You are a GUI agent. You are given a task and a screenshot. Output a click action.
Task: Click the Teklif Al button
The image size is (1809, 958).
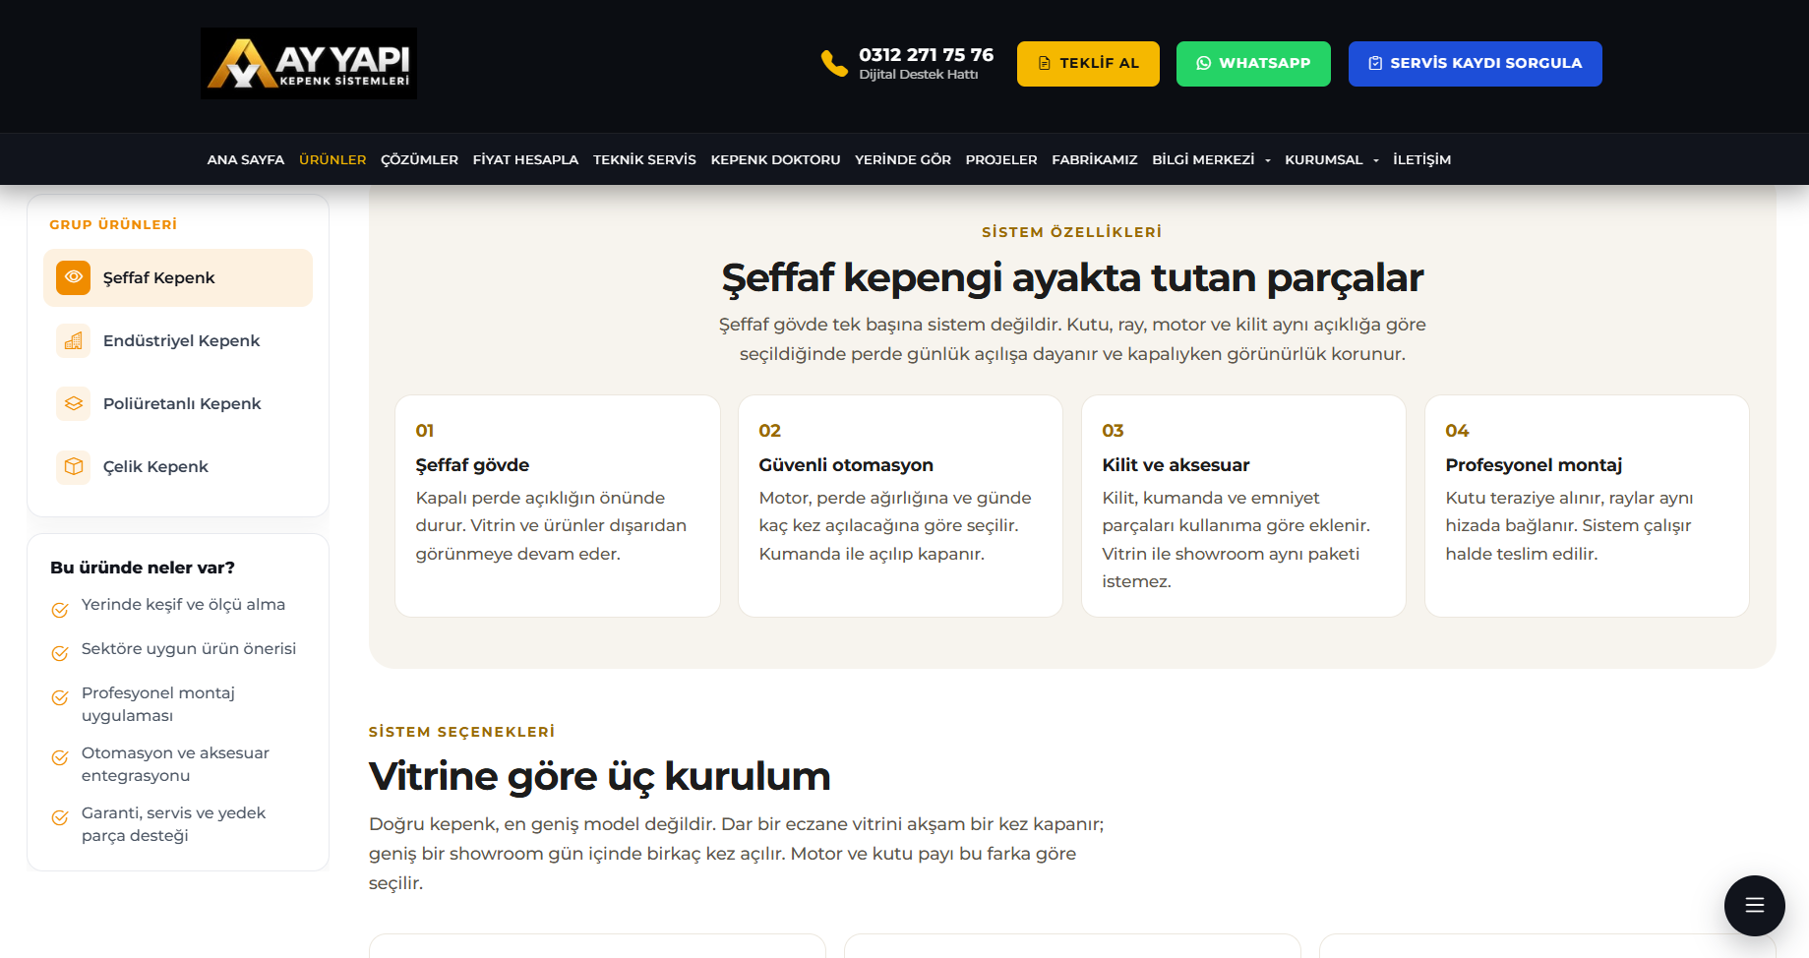pos(1088,64)
